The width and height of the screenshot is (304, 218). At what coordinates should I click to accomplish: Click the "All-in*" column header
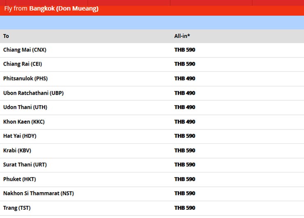182,36
